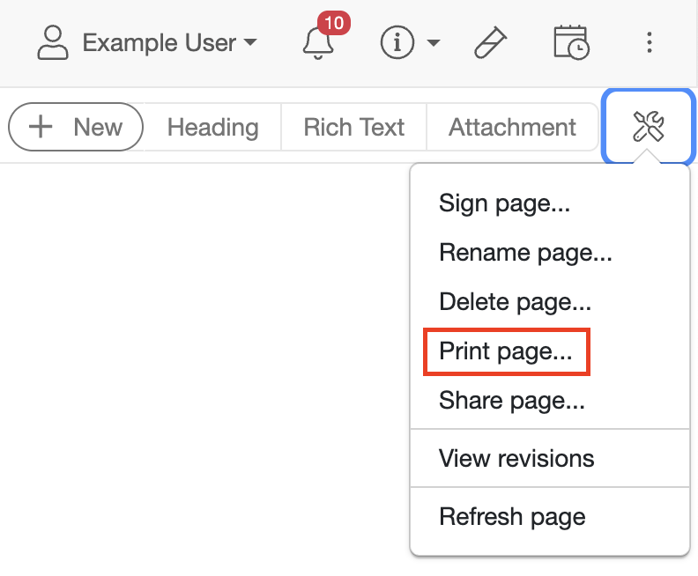Add a Heading entry

[212, 127]
